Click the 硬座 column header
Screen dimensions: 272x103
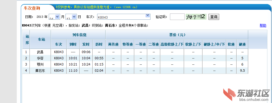pos(242,44)
